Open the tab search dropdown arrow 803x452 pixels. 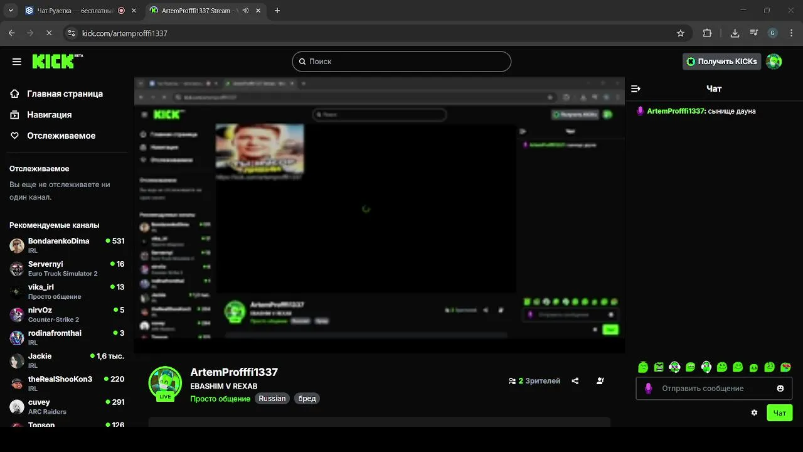coord(11,11)
